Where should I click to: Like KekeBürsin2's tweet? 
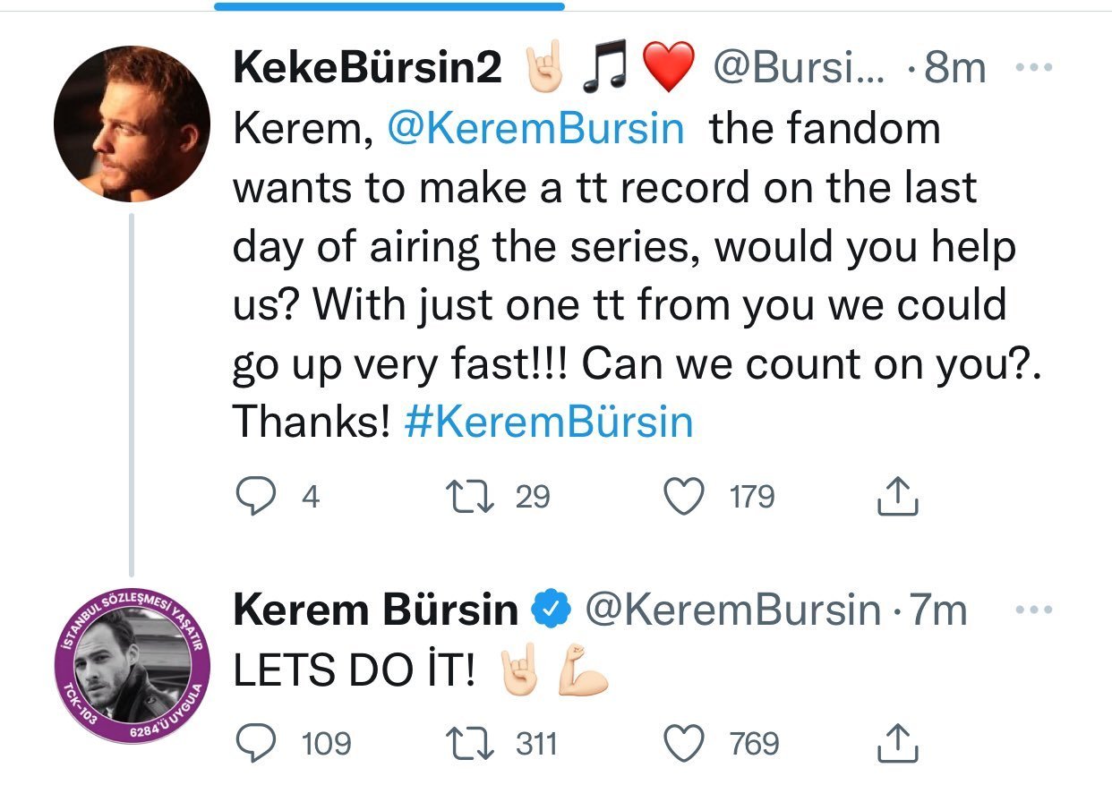click(688, 497)
